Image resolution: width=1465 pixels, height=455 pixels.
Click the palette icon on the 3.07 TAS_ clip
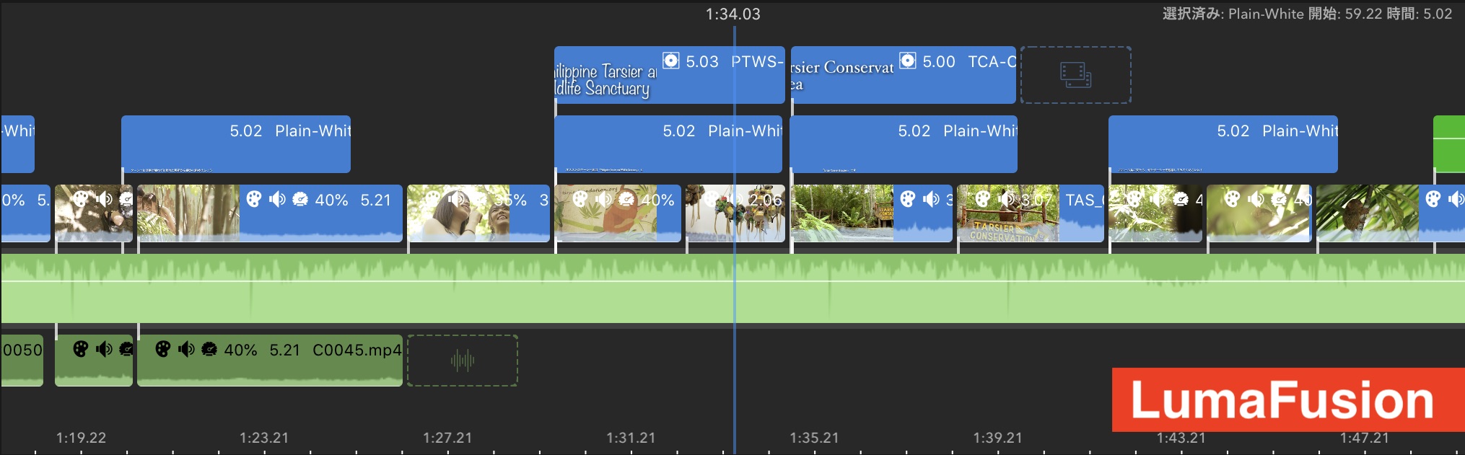(x=983, y=199)
